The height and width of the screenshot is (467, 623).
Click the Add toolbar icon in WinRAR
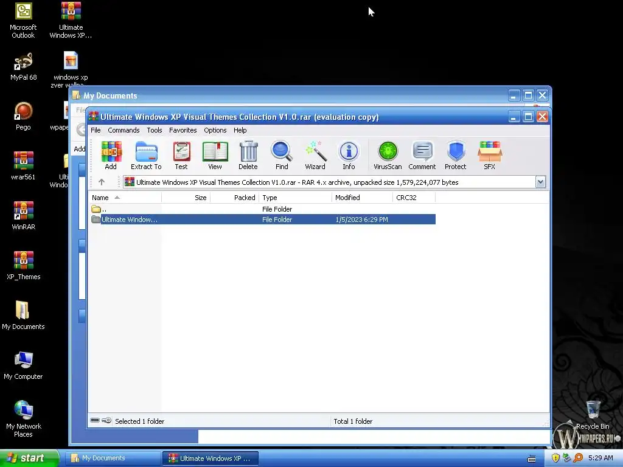[111, 155]
